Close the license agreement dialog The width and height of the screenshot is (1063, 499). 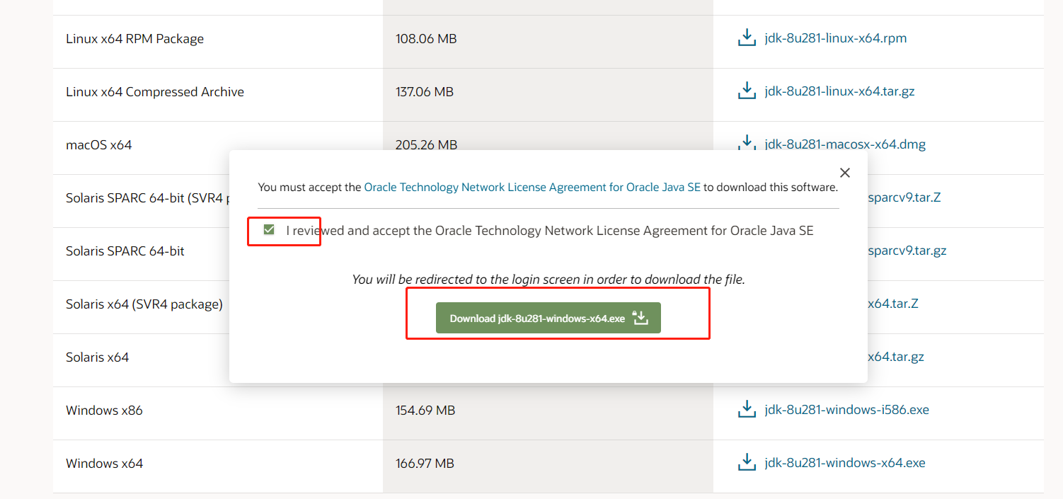pyautogui.click(x=844, y=173)
